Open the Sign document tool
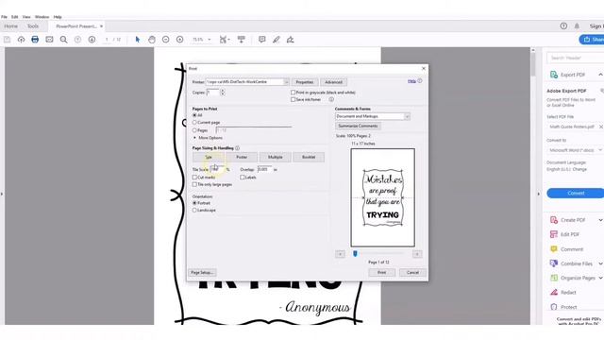Image resolution: width=604 pixels, height=340 pixels. (x=290, y=40)
